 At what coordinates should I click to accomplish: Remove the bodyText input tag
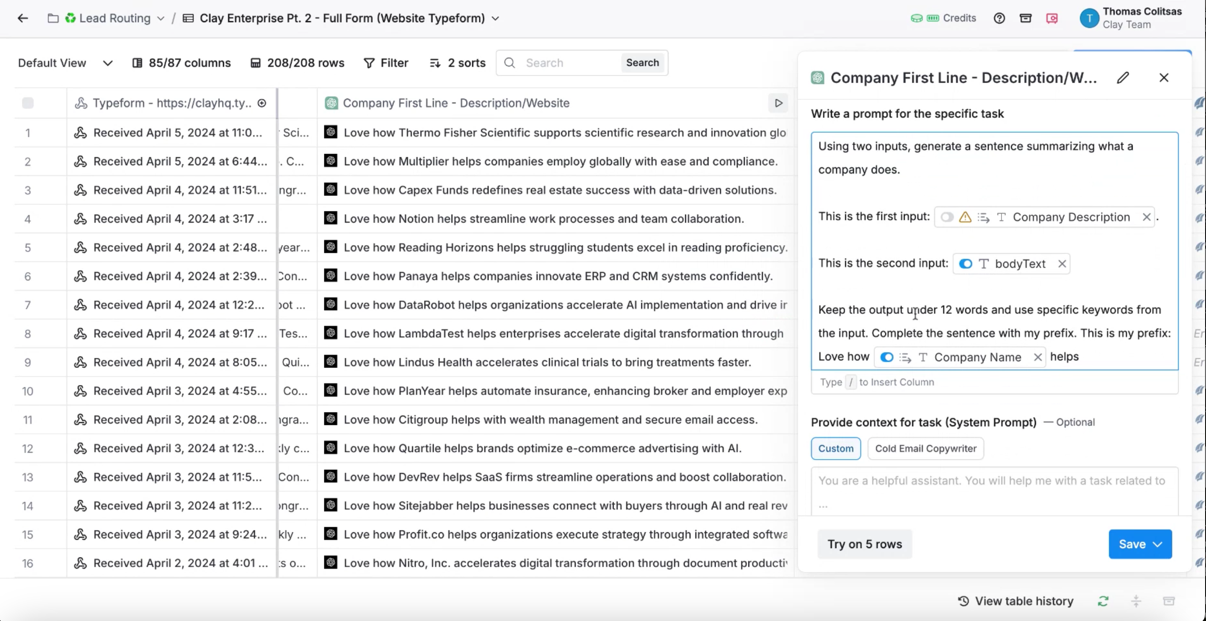click(1062, 264)
